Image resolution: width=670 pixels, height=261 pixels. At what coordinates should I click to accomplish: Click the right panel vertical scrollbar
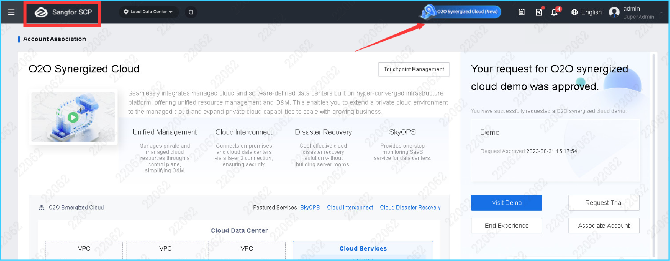[x=653, y=155]
